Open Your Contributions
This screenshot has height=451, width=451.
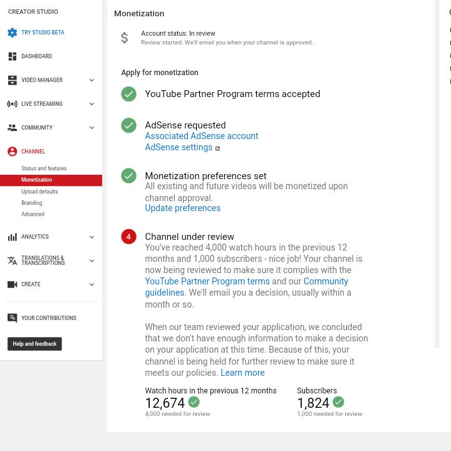click(49, 318)
